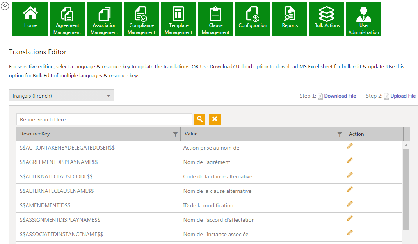
Task: Navigate to User Administration
Action: (364, 19)
